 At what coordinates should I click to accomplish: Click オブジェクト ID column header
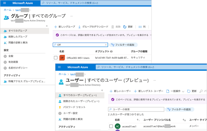pos(104,51)
